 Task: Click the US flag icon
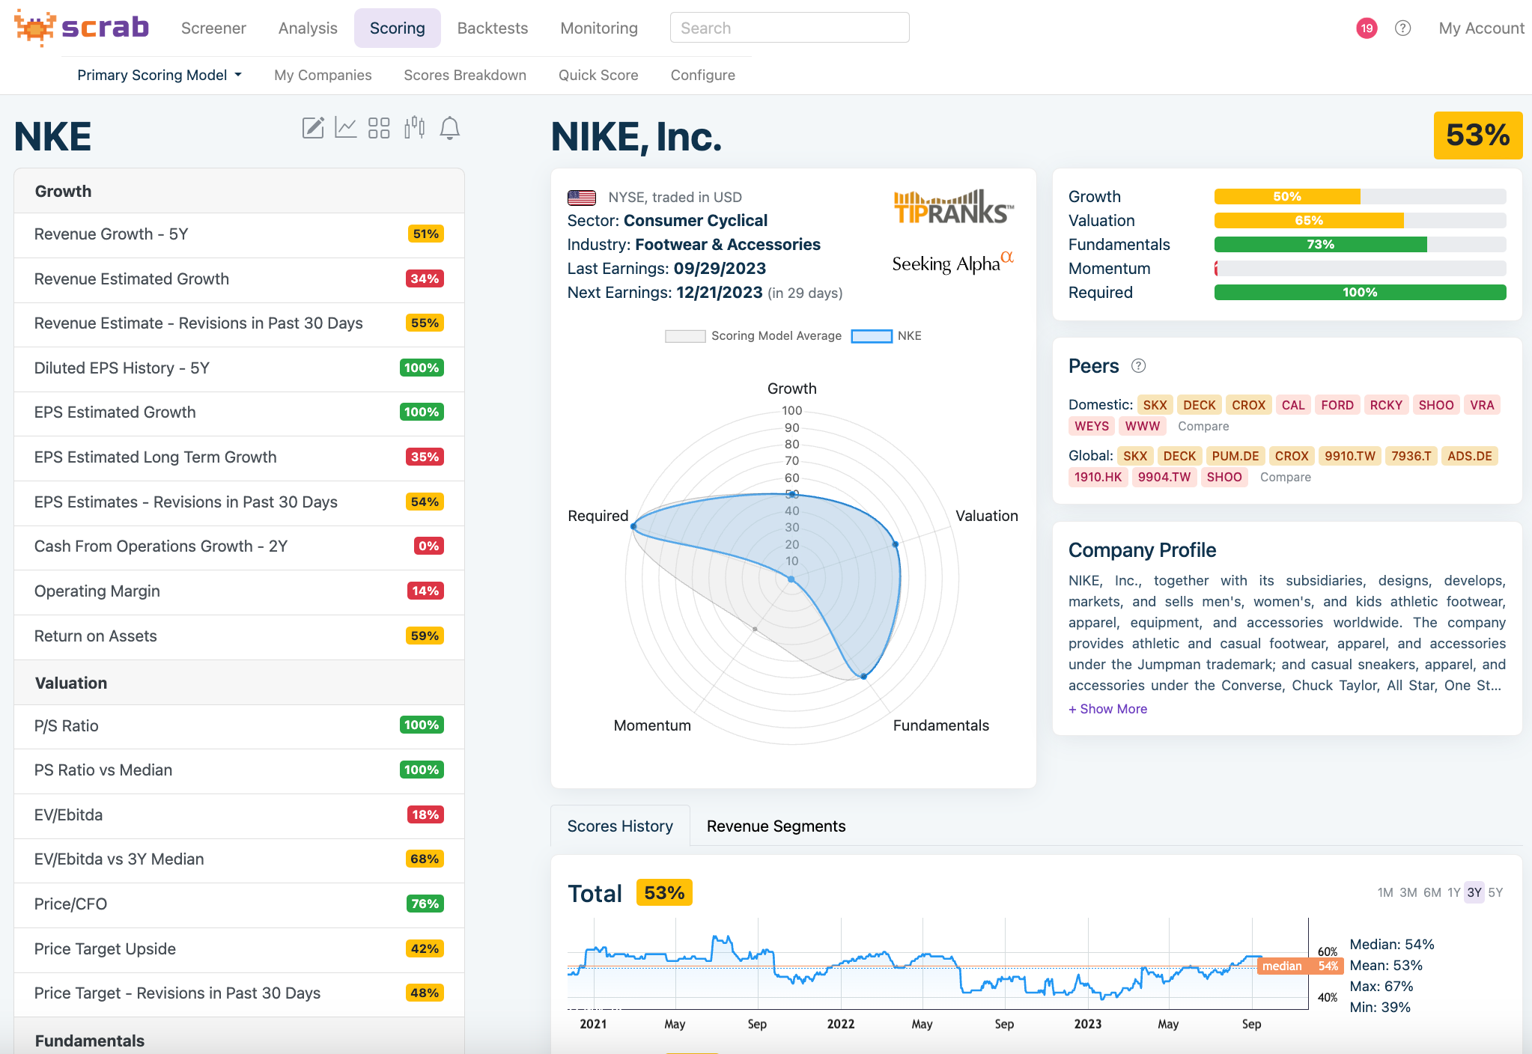(x=582, y=198)
